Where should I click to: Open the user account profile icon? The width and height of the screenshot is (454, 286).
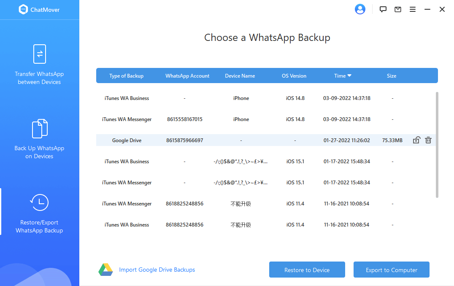click(360, 9)
